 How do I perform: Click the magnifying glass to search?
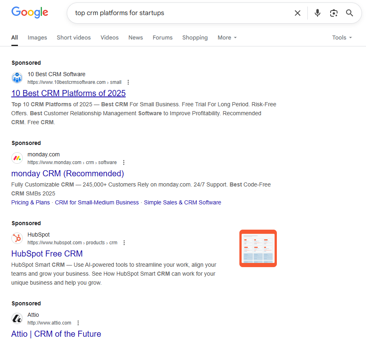[x=349, y=13]
